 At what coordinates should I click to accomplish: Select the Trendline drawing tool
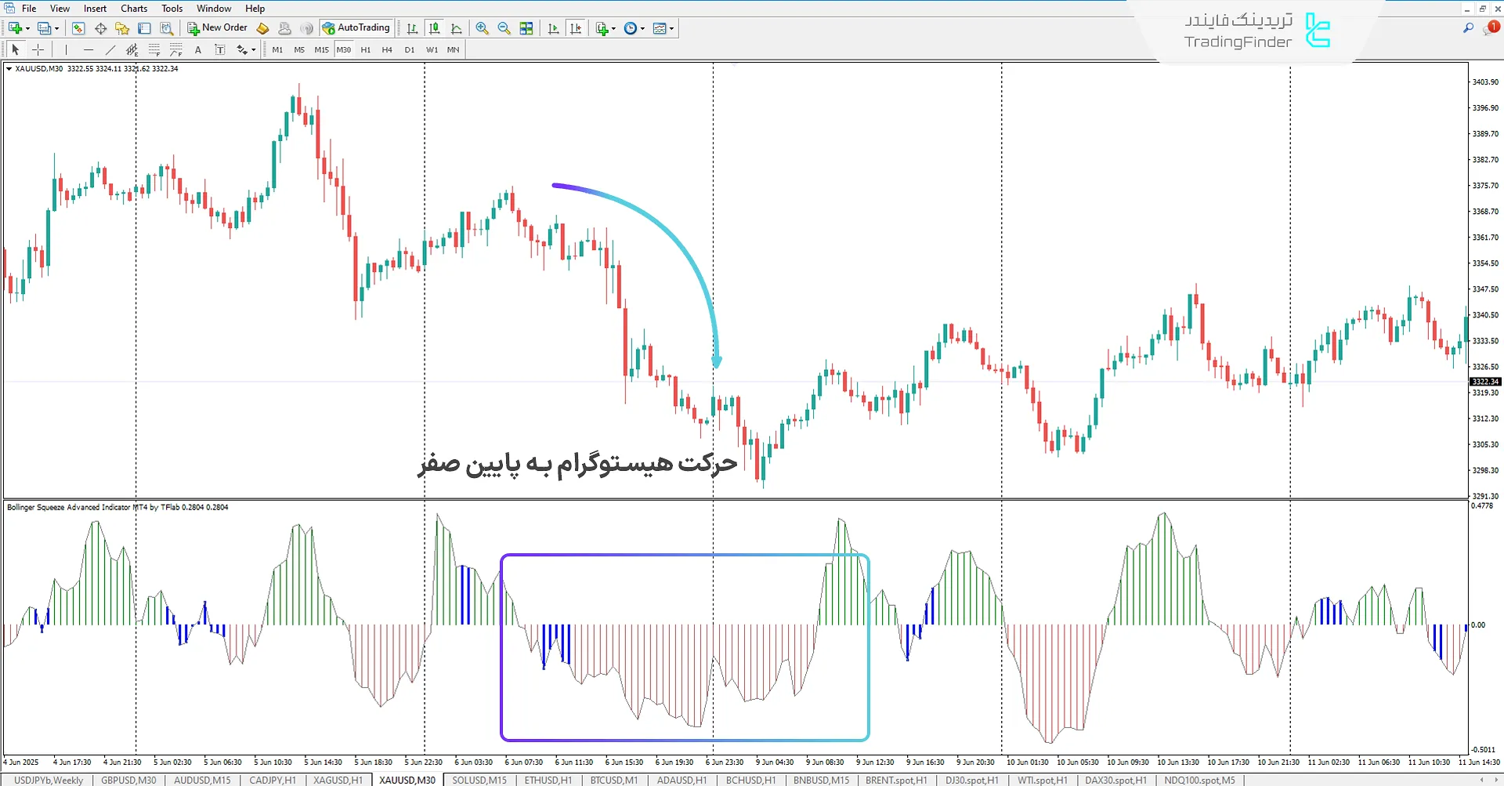[x=110, y=49]
